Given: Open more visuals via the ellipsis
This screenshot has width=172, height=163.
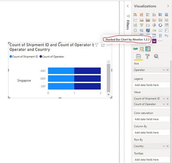Looking at the screenshot, I should click(160, 41).
